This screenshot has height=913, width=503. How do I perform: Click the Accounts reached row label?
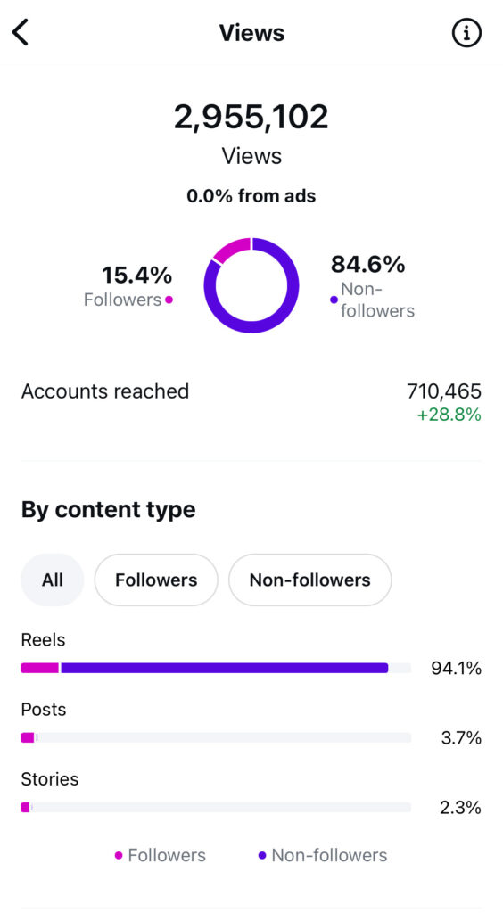tap(105, 391)
